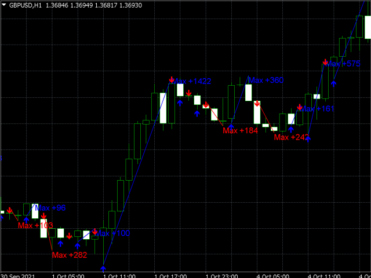
Task: Click blue buy arrow right of Max +242
Action: (308, 139)
